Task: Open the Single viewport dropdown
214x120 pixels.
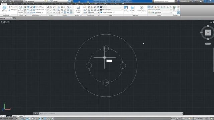Action: coord(107,13)
